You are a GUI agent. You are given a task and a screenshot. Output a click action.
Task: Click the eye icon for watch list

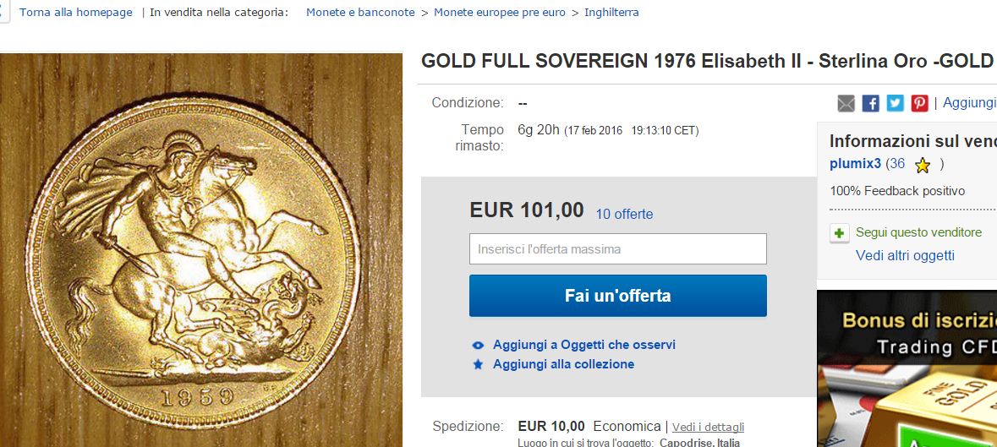478,346
